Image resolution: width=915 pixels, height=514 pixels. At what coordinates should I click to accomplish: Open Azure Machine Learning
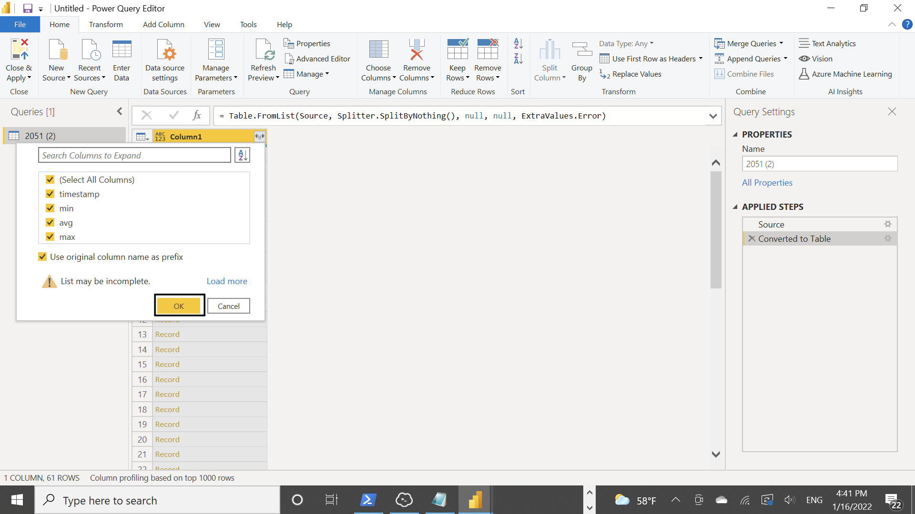[x=845, y=74]
